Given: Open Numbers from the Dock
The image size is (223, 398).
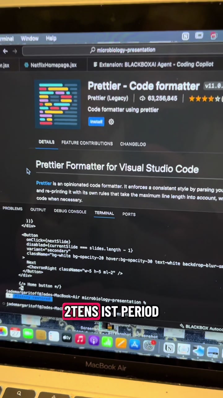Looking at the screenshot, I should (107, 341).
